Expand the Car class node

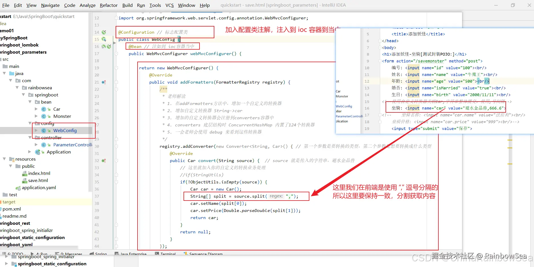pos(36,109)
